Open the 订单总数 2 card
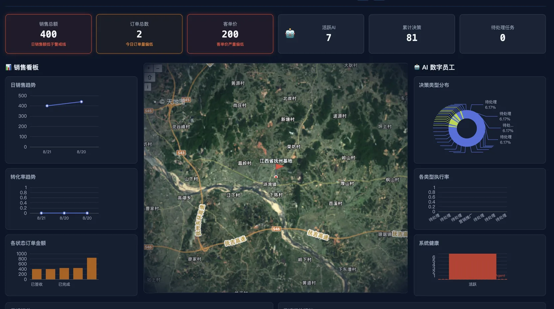 pos(139,34)
